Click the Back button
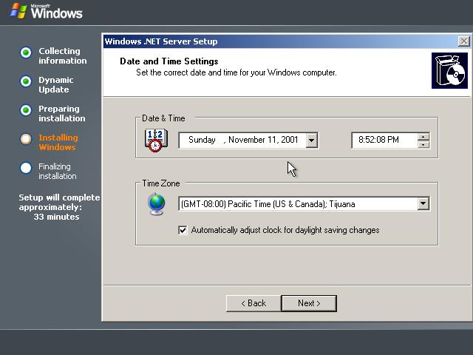 [x=253, y=303]
